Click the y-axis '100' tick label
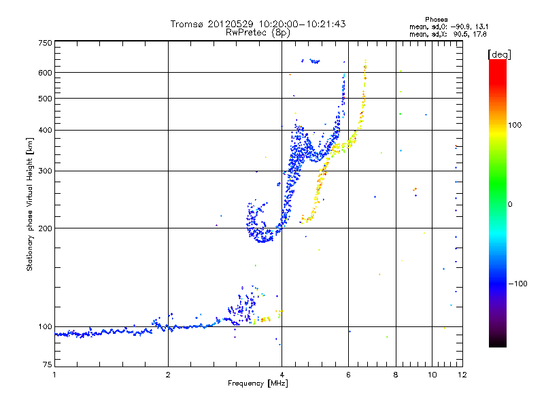The width and height of the screenshot is (544, 408). (45, 327)
